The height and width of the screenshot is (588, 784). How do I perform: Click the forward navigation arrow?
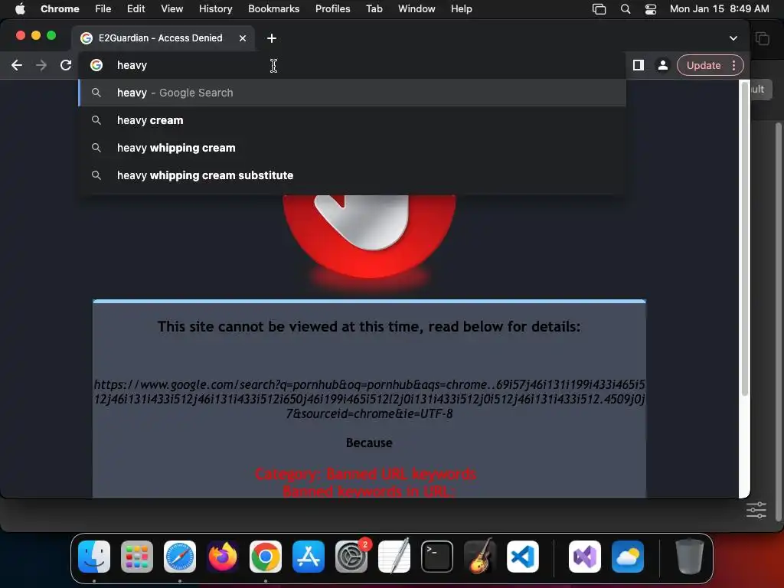[41, 65]
